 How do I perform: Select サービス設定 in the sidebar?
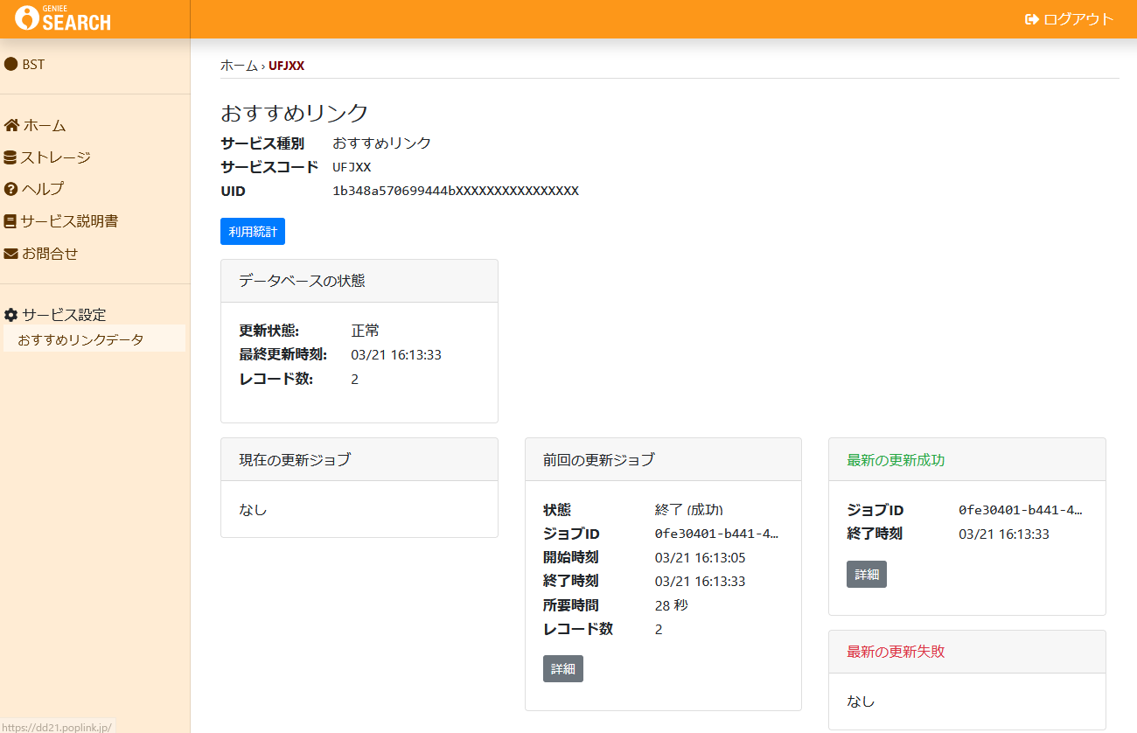tap(56, 315)
